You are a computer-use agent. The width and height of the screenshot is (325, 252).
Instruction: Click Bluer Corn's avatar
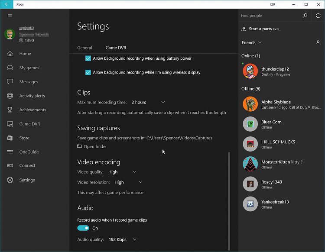(250, 124)
